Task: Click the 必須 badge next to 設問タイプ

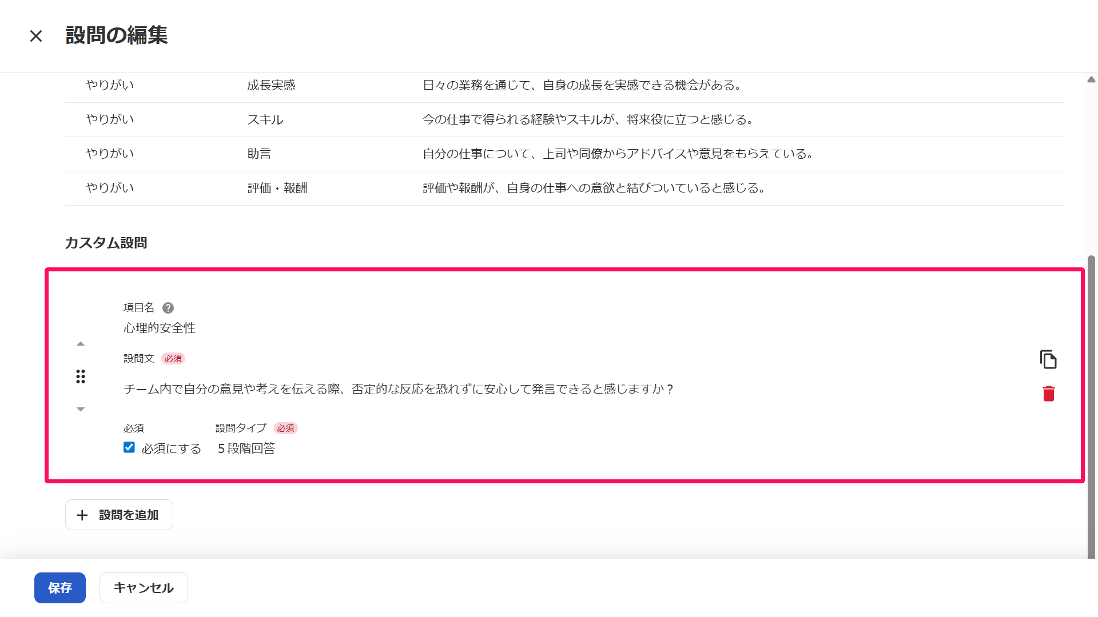Action: pos(286,428)
